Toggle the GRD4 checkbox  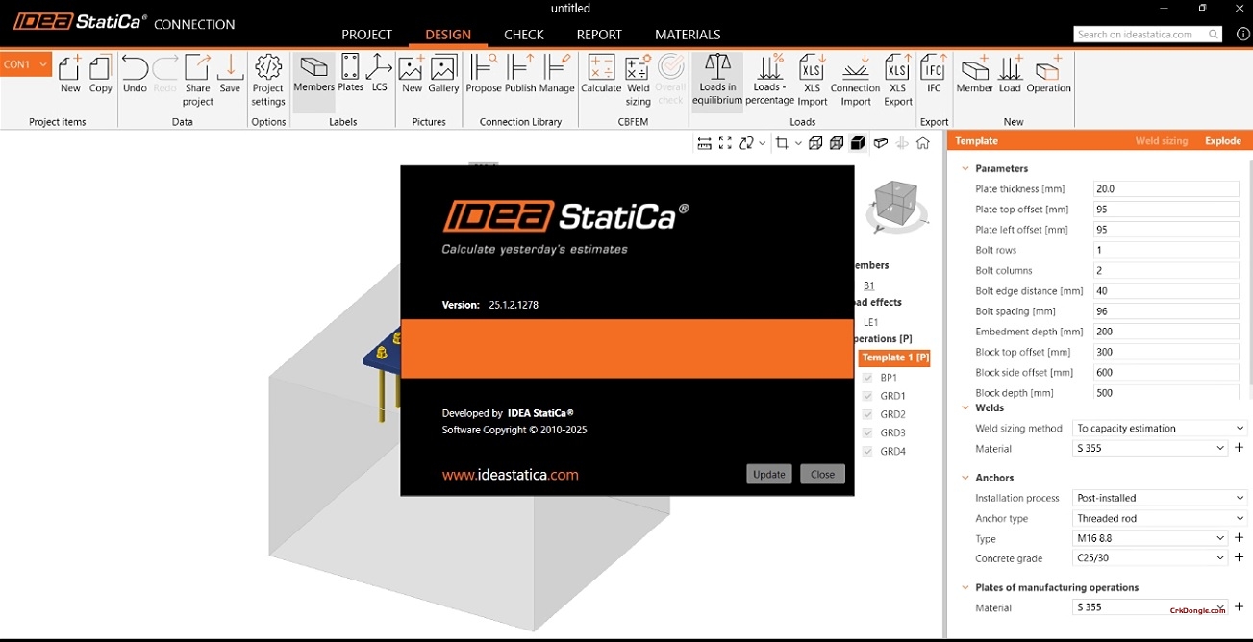(x=867, y=451)
